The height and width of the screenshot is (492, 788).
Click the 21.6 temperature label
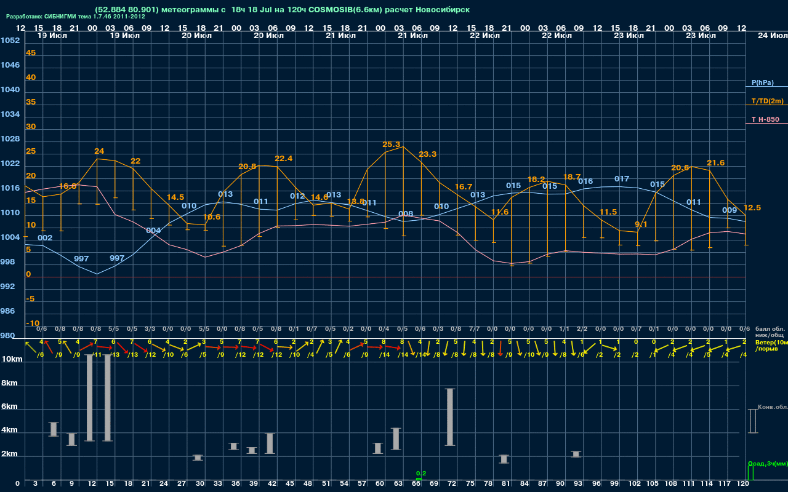[716, 163]
